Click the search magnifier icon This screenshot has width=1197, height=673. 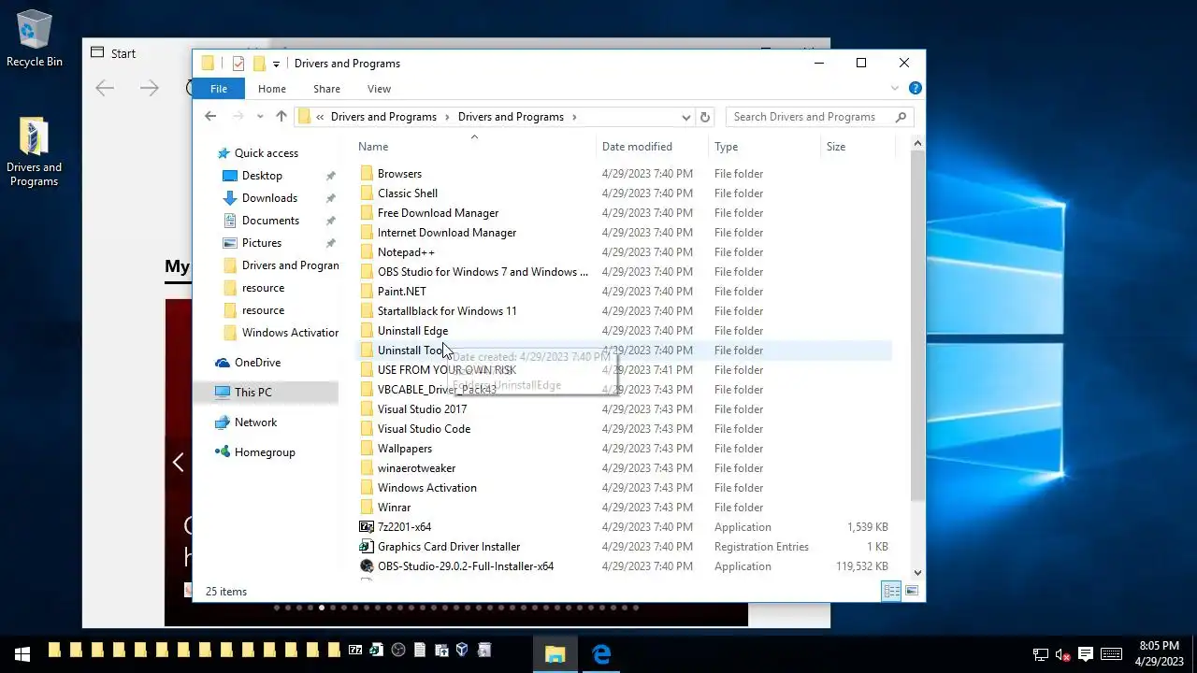pyautogui.click(x=901, y=117)
